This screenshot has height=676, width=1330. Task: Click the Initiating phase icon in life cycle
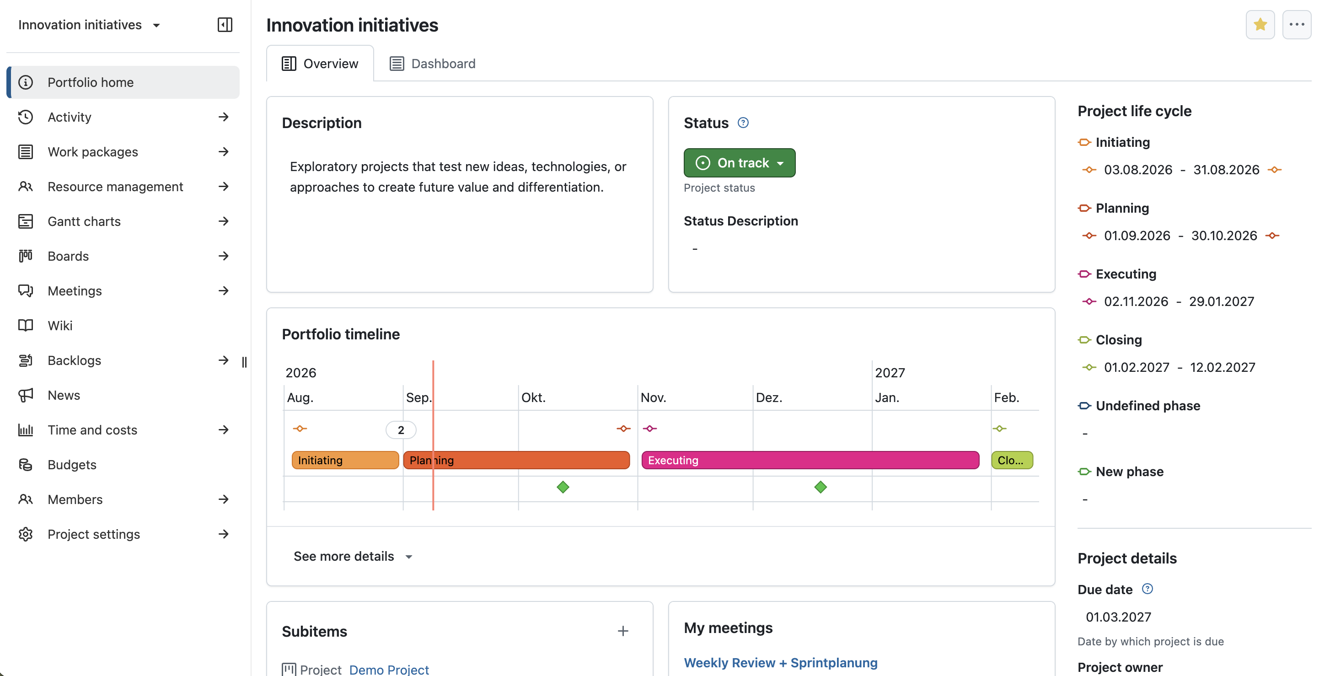[1084, 142]
